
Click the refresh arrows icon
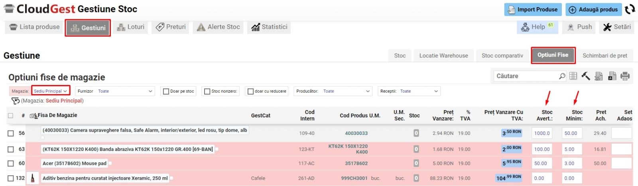tap(630, 9)
